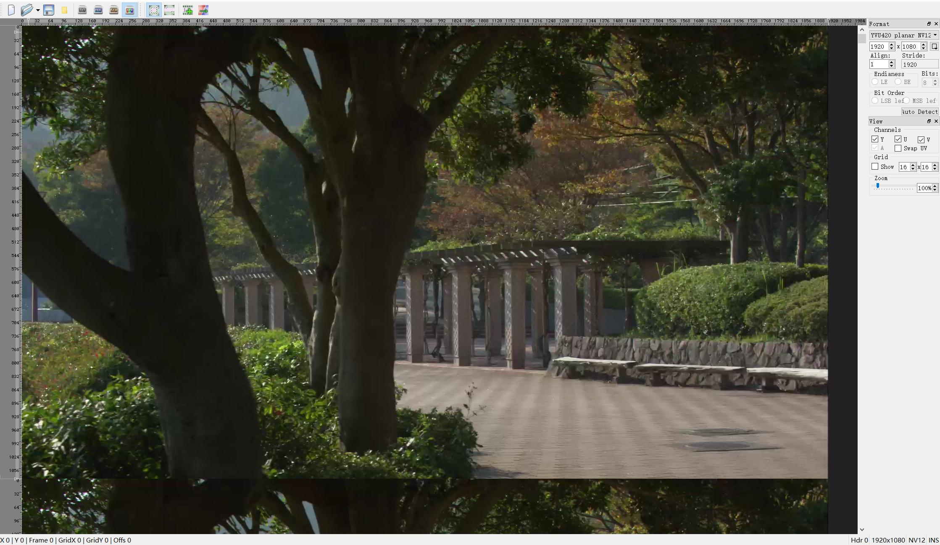Click the "GridX 0" status bar entry
This screenshot has height=545, width=940.
pyautogui.click(x=70, y=540)
